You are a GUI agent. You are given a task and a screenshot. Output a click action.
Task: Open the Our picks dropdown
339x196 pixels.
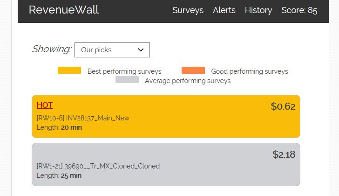pyautogui.click(x=112, y=50)
